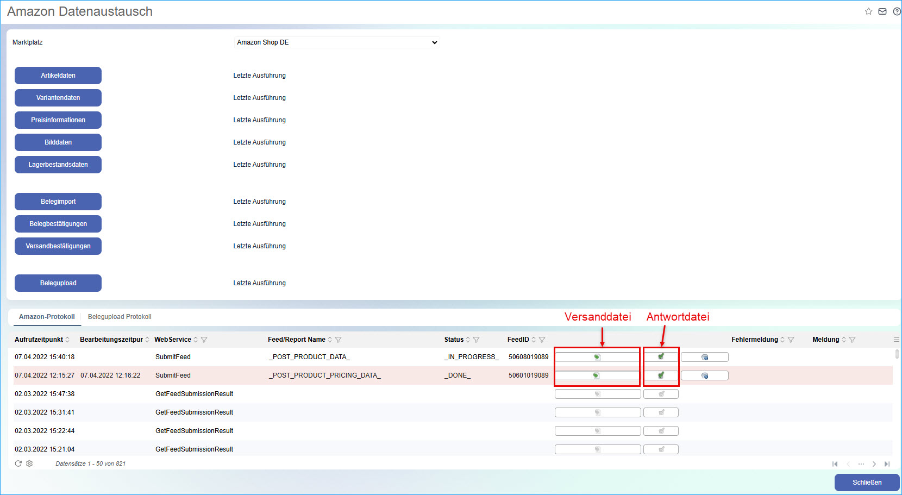The width and height of the screenshot is (902, 495).
Task: Expand the Marktplatz dropdown
Action: [337, 42]
